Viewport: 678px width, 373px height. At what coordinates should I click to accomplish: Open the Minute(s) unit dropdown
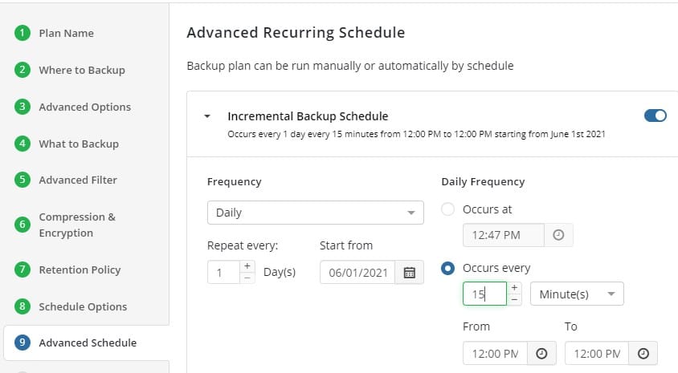click(x=577, y=294)
